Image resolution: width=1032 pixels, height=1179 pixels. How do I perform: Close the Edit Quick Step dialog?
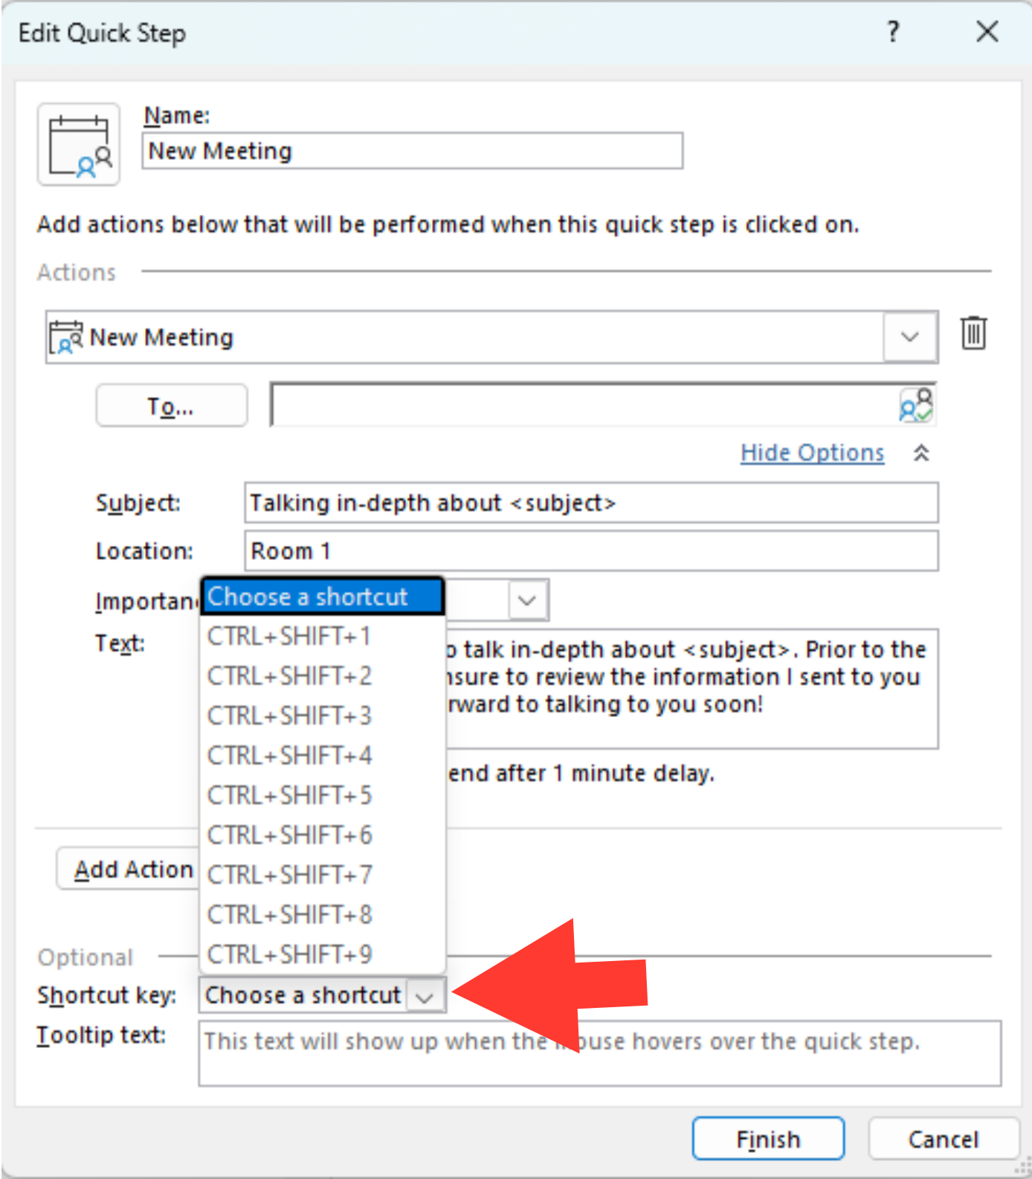tap(987, 31)
